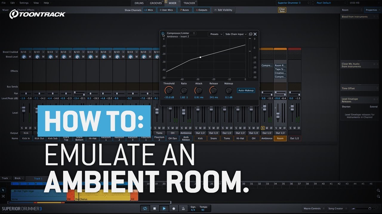Click the record button in transport
Image resolution: width=382 pixels, height=214 pixels.
pos(174,209)
